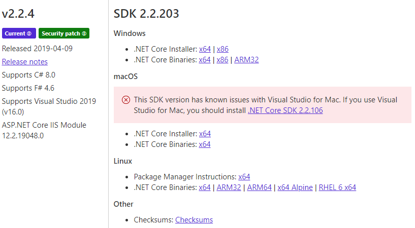Download Windows .NET Core Installer x64

205,49
